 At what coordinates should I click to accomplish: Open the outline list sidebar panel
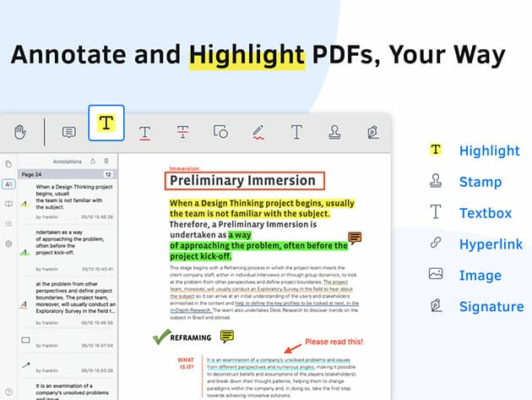[8, 223]
